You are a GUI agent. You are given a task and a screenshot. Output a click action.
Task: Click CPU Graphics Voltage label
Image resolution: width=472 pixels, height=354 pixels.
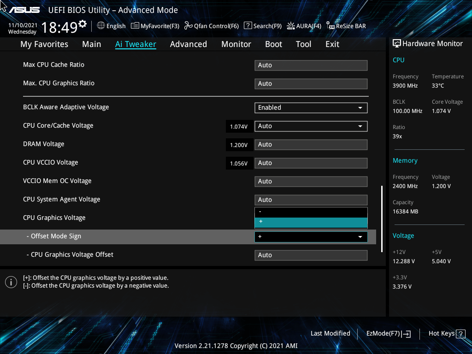click(54, 218)
